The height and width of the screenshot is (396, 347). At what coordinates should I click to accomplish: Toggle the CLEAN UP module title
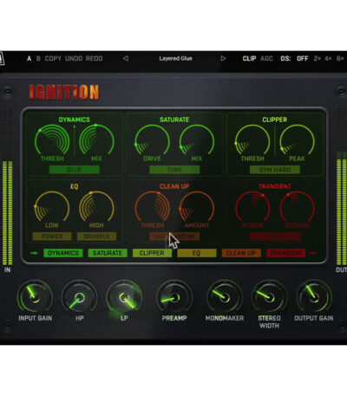coord(174,186)
